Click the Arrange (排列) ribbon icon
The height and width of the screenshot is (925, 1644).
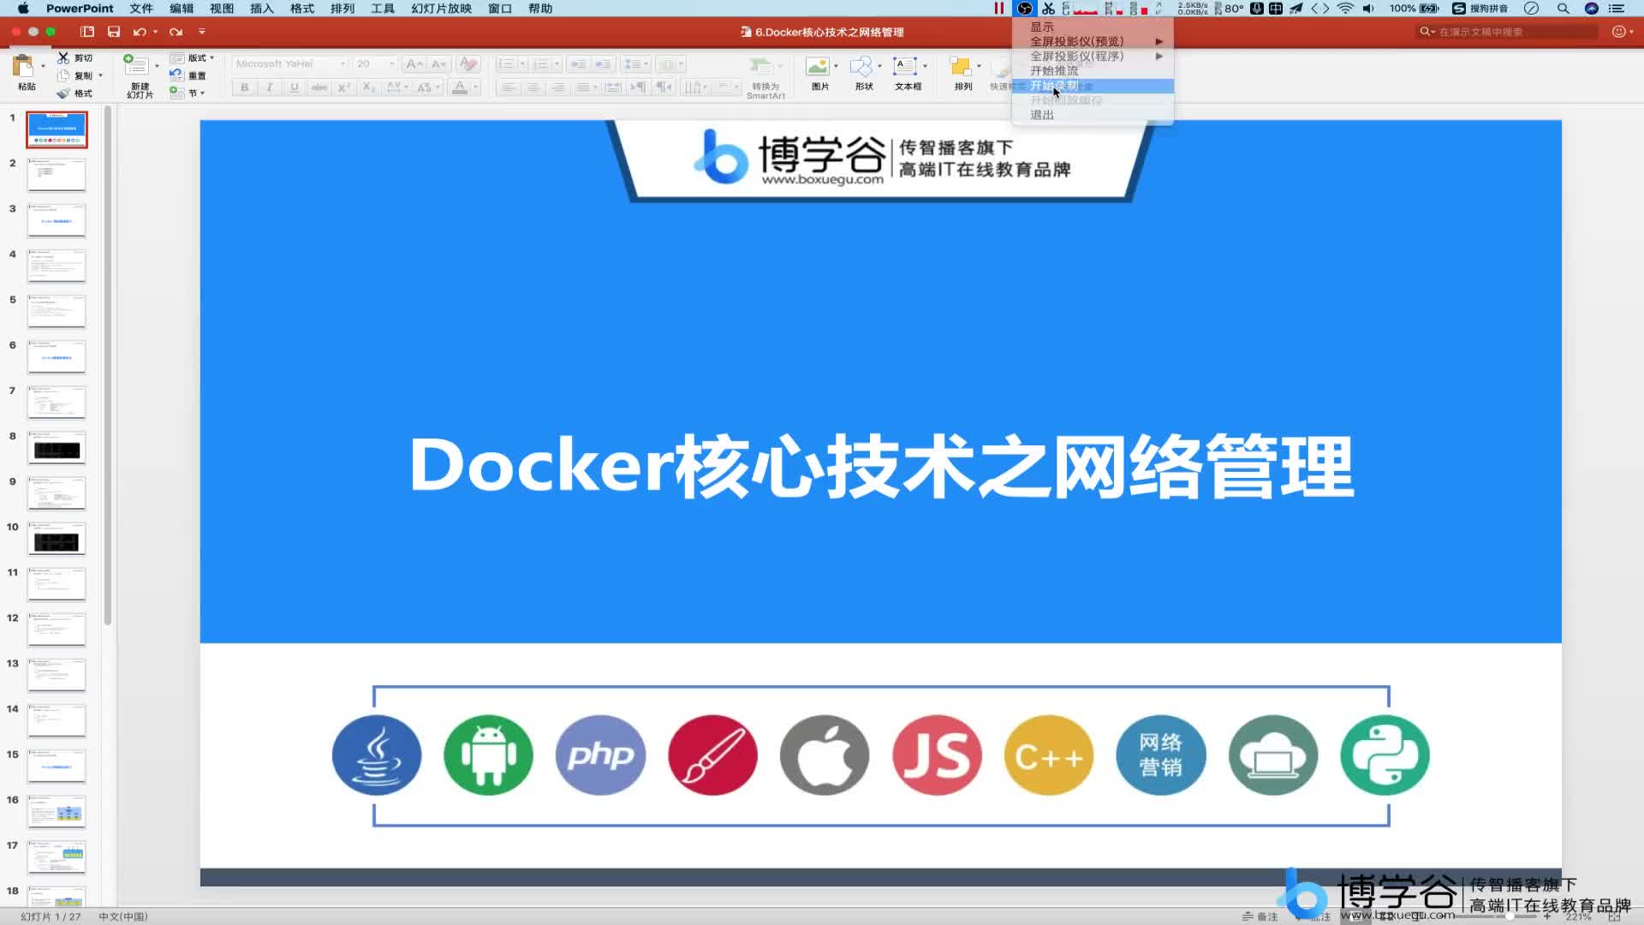(x=960, y=67)
